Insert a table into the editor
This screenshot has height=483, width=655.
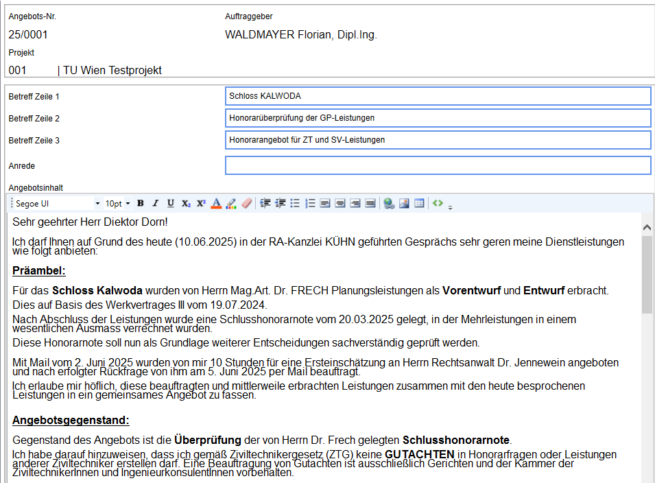pos(419,204)
